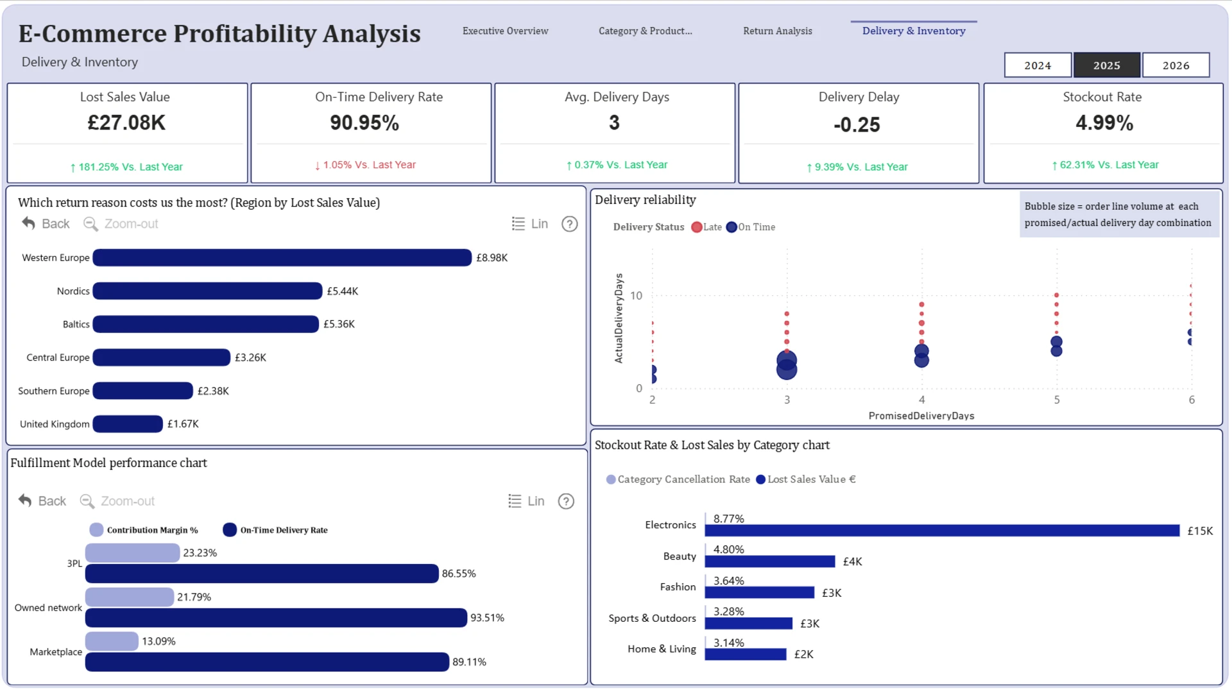Select the 2025 year filter
This screenshot has width=1232, height=693.
1107,65
